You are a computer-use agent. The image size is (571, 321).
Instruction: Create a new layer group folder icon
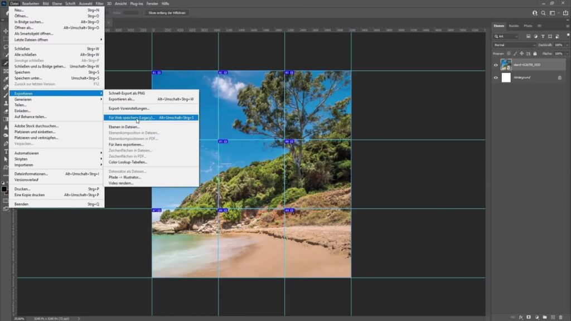[x=545, y=317]
